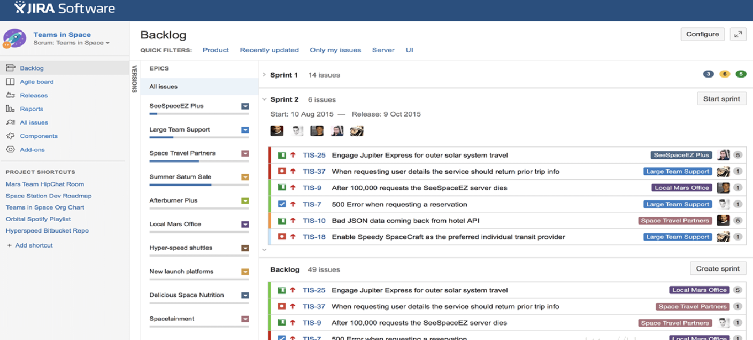Collapse Sprint 2 issue list
This screenshot has width=753, height=340.
click(x=263, y=99)
